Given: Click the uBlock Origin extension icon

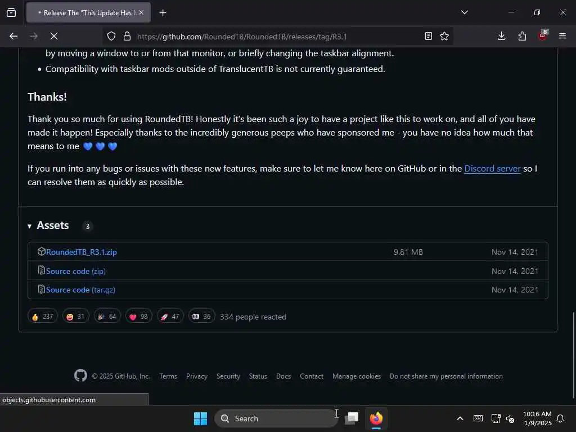Looking at the screenshot, I should (543, 35).
